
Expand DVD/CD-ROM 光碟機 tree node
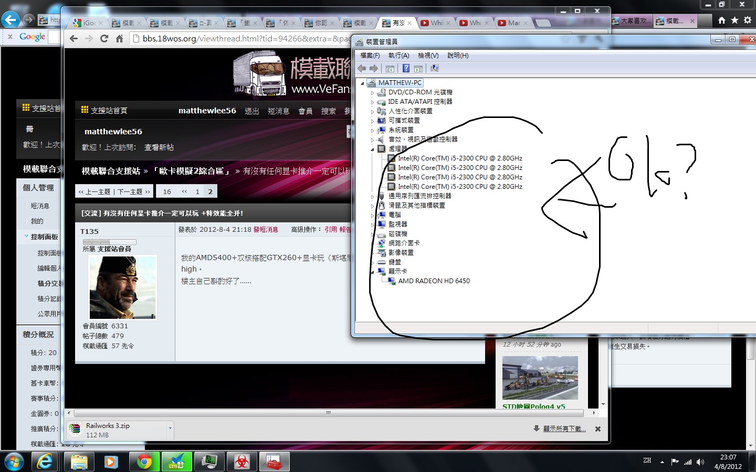pos(373,92)
